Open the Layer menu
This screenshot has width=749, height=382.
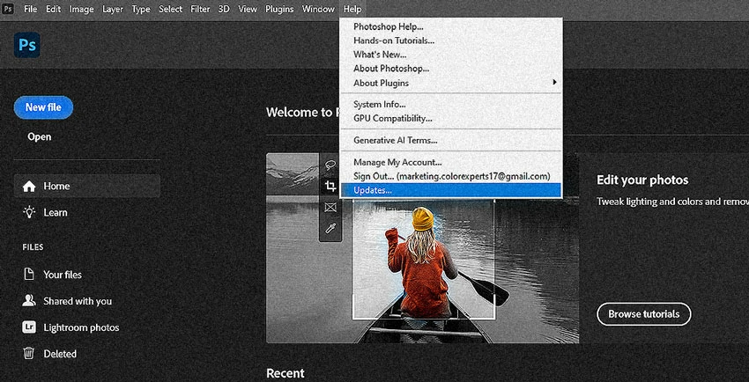pyautogui.click(x=113, y=9)
